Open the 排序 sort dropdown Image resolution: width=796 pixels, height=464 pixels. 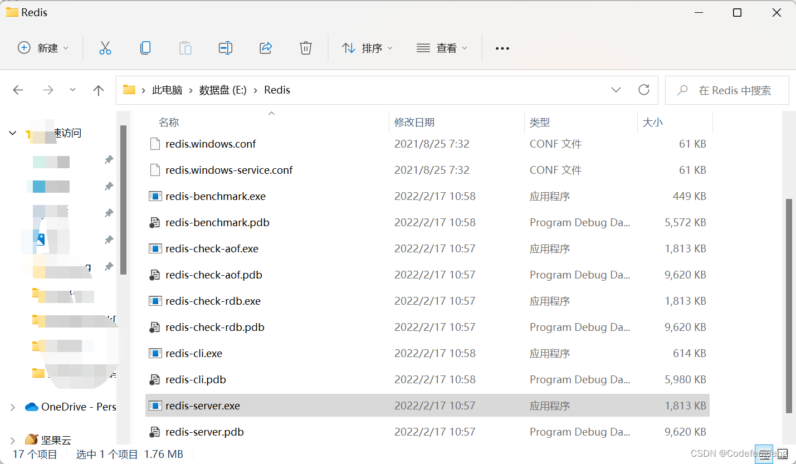pos(367,48)
